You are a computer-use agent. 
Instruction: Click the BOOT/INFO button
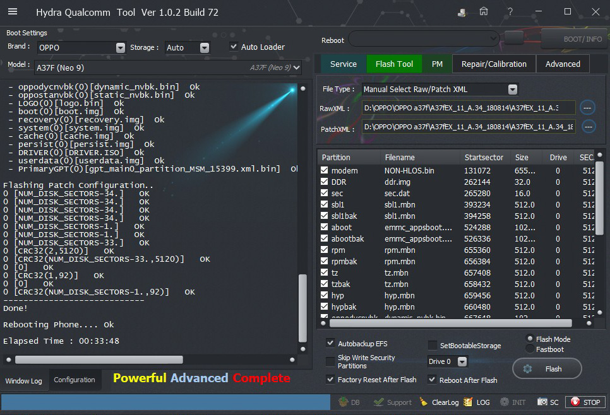pyautogui.click(x=575, y=39)
